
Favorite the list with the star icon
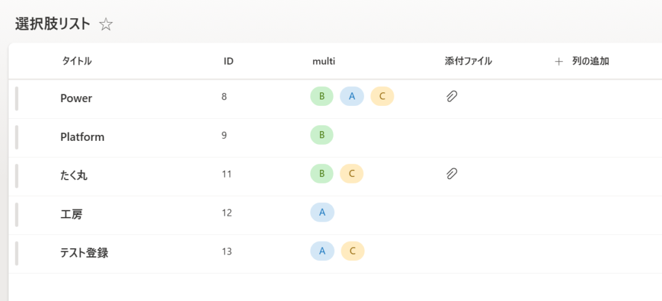coord(106,25)
